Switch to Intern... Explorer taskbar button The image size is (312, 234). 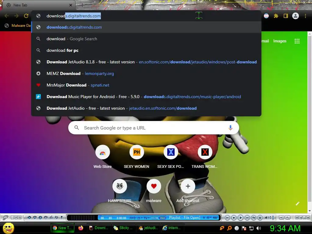click(172, 228)
